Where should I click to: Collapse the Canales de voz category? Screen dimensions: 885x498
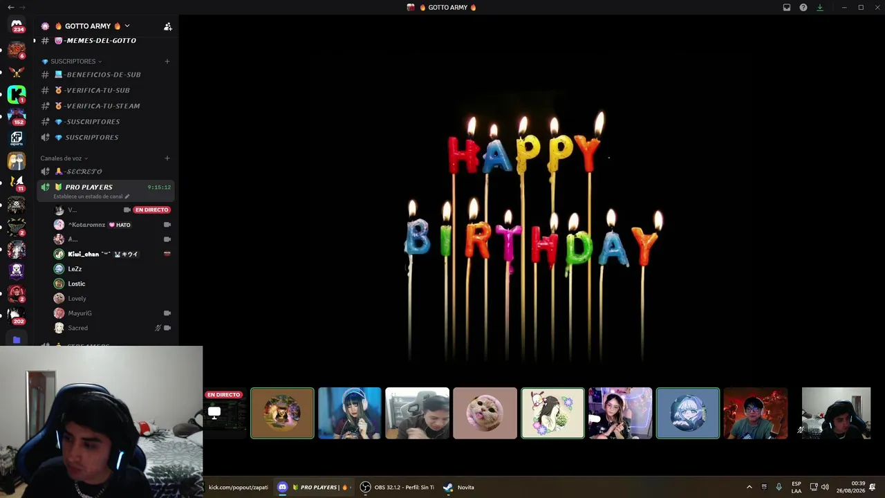coord(64,158)
